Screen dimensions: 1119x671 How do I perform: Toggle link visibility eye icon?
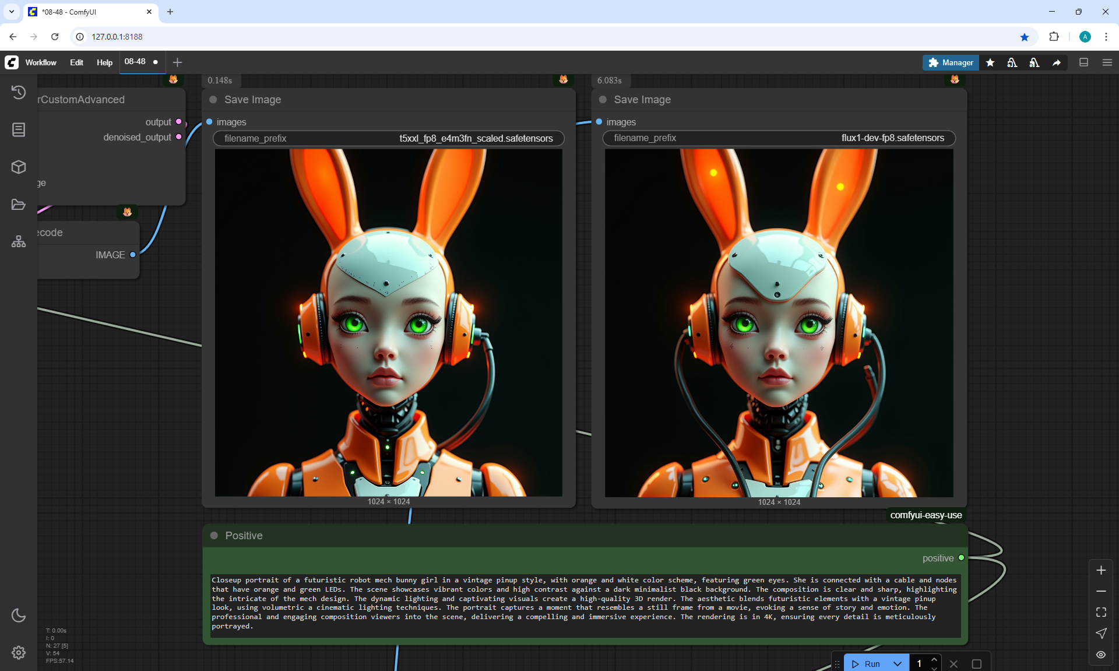tap(1101, 654)
